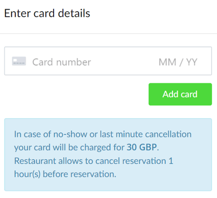
Task: Click the slash separator in MM / YY
Action: [181, 62]
